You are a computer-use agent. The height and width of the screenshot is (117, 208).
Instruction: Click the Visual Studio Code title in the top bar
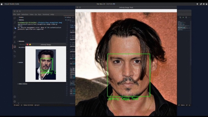[x=12, y=4]
